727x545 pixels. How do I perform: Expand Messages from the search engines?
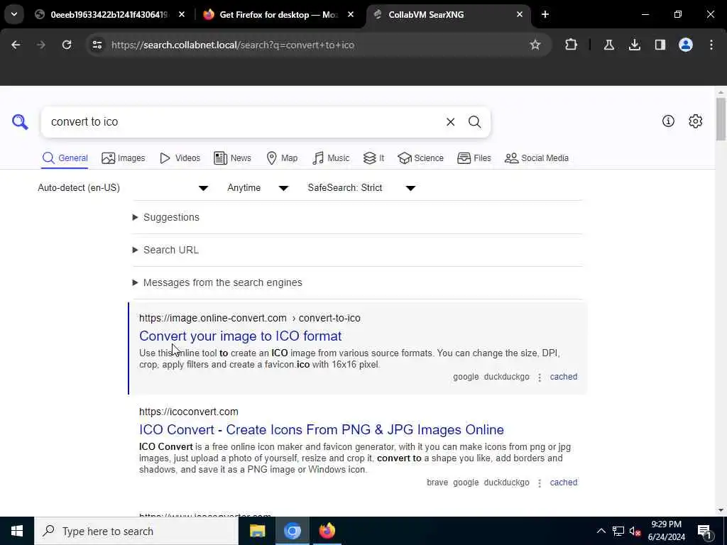coord(217,282)
